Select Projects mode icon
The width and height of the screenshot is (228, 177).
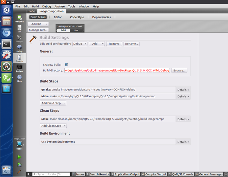(19, 58)
